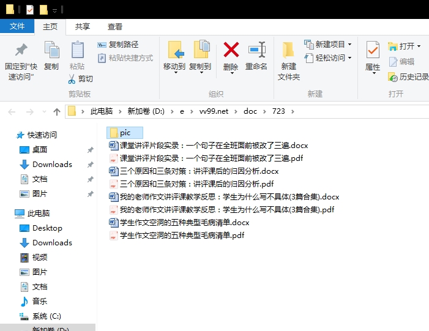429x331 pixels.
Task: Select Paste shortcut (粘贴快捷方式)
Action: pos(125,58)
